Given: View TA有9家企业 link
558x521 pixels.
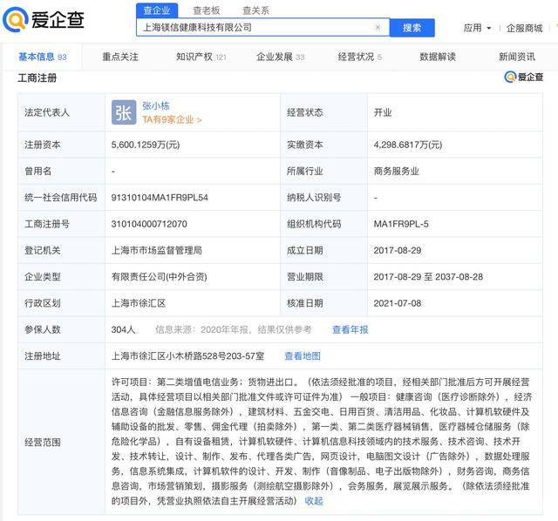Looking at the screenshot, I should click(x=172, y=119).
